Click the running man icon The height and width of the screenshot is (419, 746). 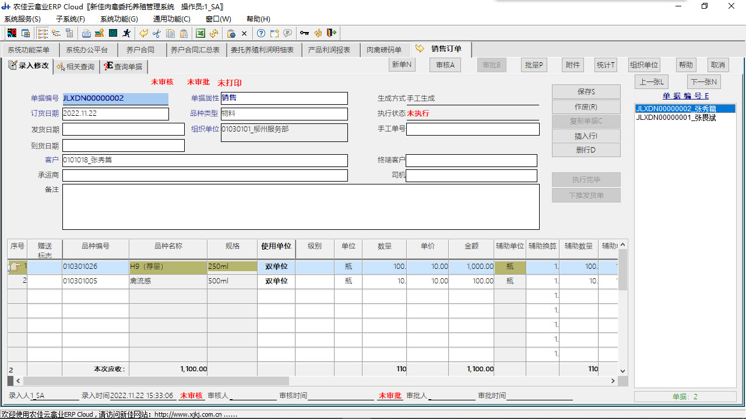point(126,33)
